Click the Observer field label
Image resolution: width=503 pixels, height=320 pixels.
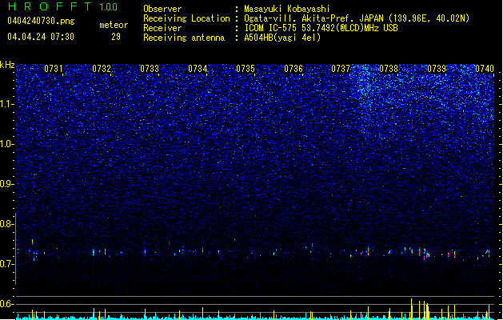(x=162, y=9)
